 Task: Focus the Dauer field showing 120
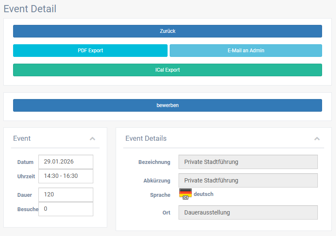click(x=65, y=195)
